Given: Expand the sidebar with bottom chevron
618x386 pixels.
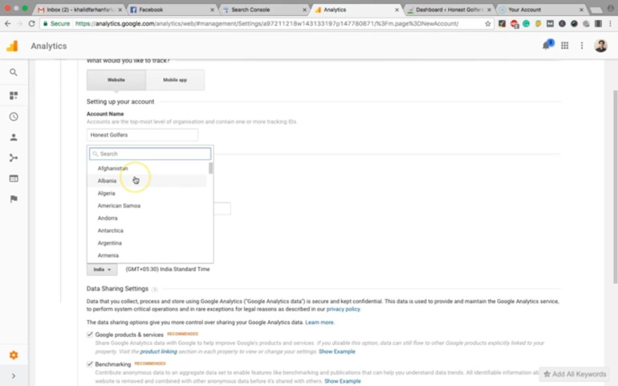Looking at the screenshot, I should [14, 376].
